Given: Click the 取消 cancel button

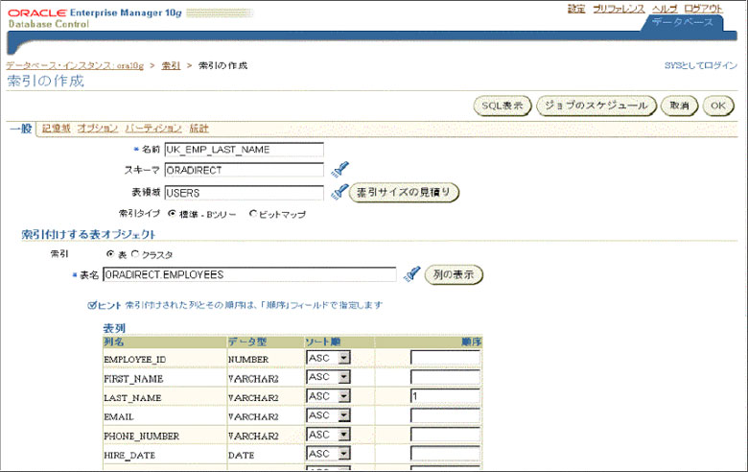Looking at the screenshot, I should pyautogui.click(x=679, y=106).
